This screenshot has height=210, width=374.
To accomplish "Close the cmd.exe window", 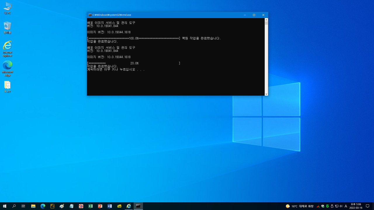I will (x=263, y=15).
